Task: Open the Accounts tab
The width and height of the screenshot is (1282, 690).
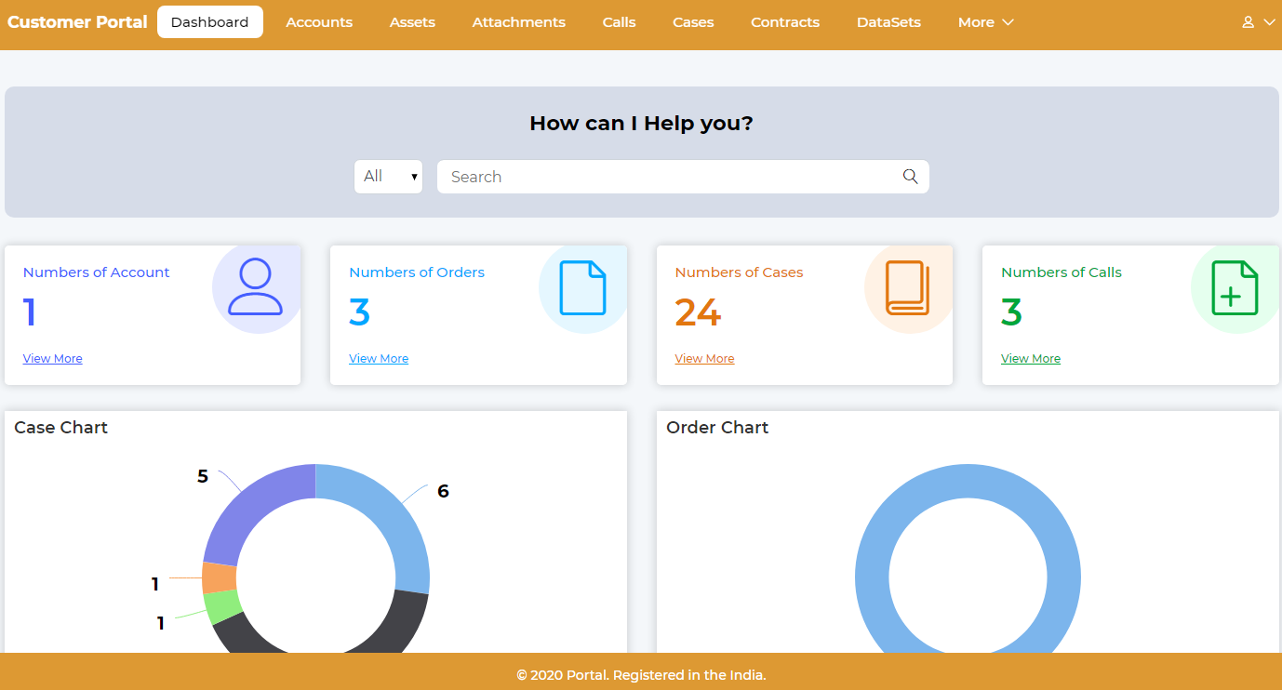Action: 319,22
